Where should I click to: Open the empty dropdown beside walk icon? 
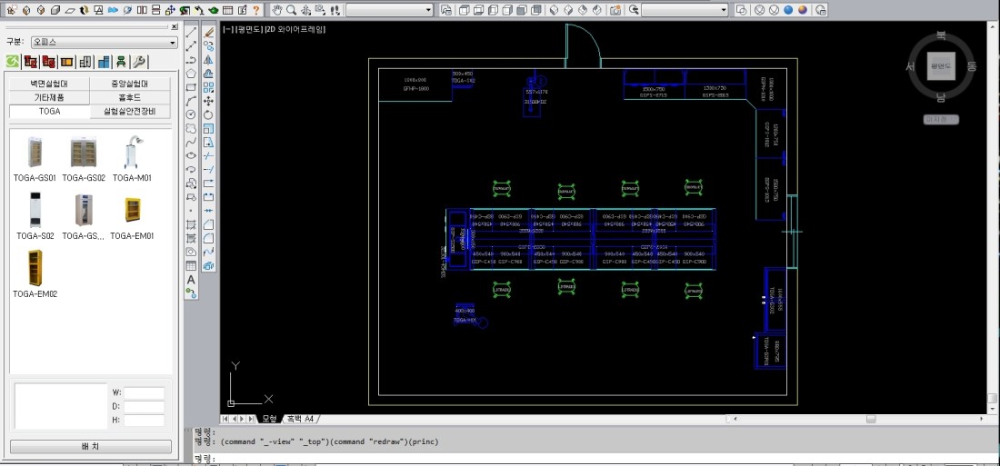point(390,10)
